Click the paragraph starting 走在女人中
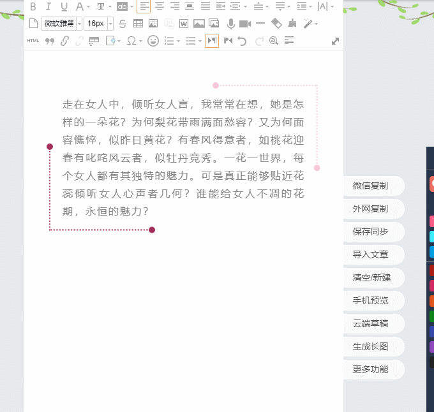This screenshot has height=412, width=434. (x=183, y=158)
